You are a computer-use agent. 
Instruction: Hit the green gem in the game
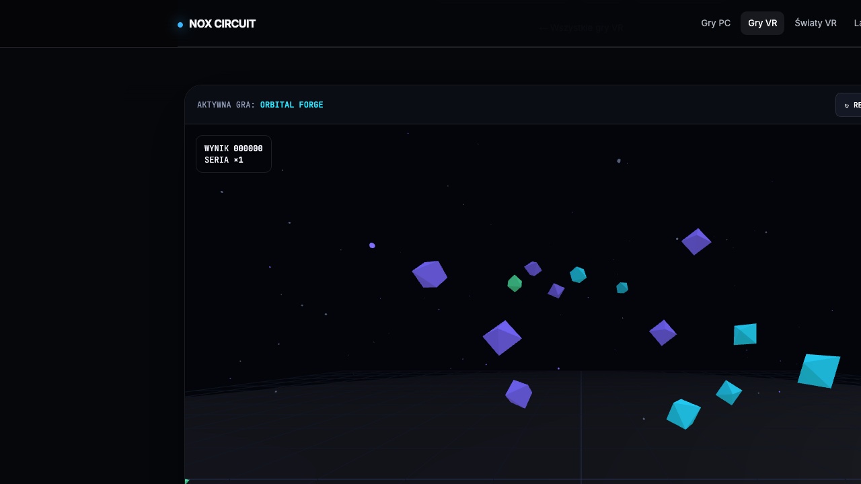coord(515,284)
